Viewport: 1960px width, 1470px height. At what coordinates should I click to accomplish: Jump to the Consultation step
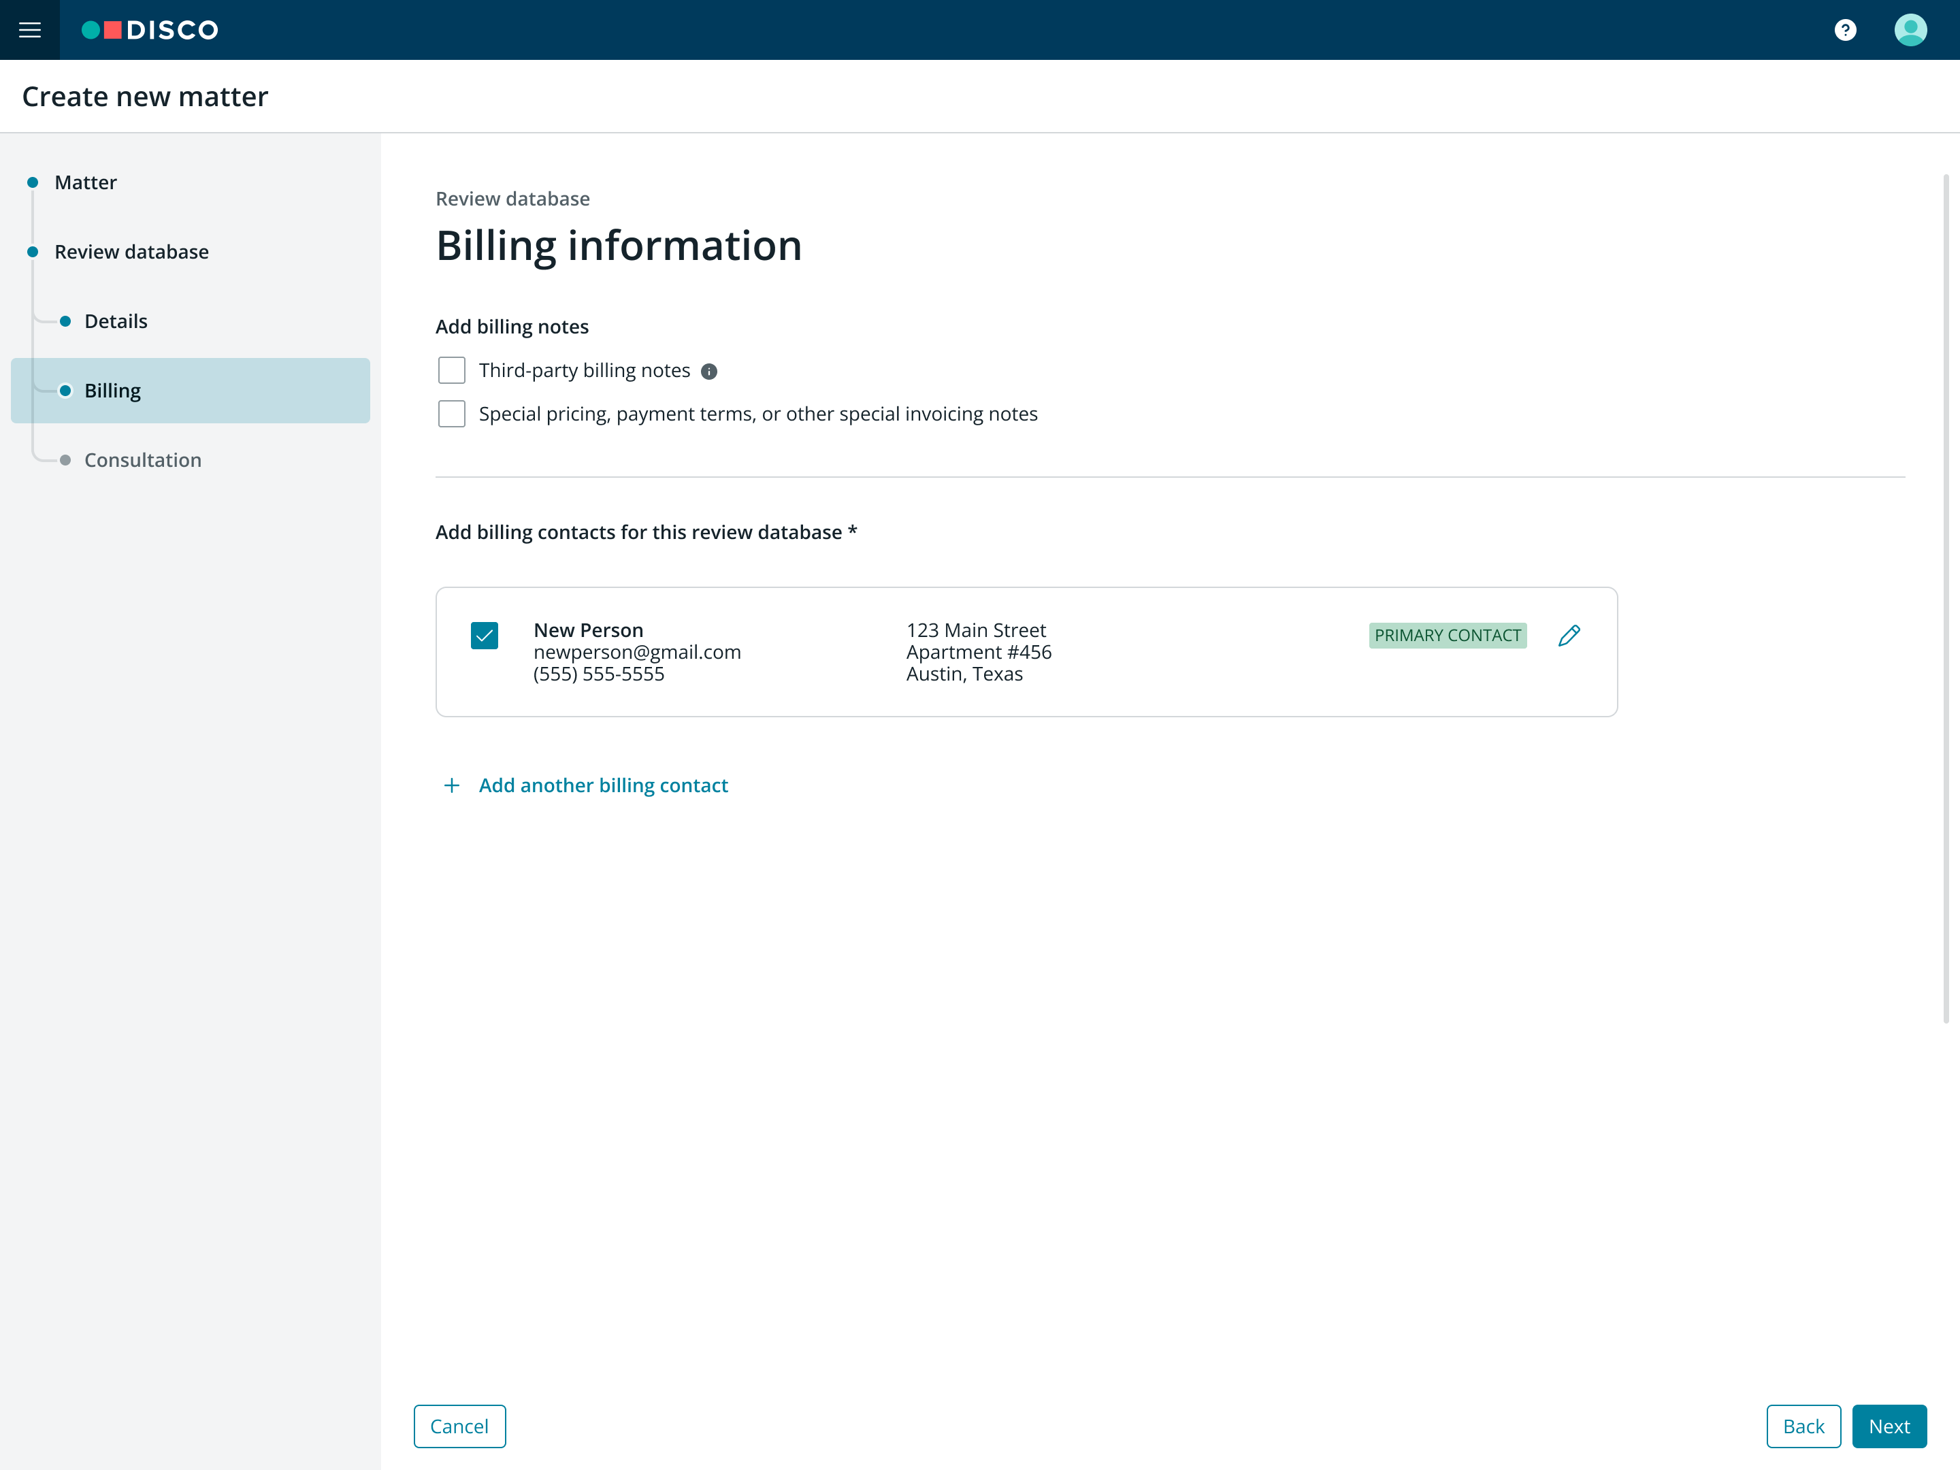(143, 460)
